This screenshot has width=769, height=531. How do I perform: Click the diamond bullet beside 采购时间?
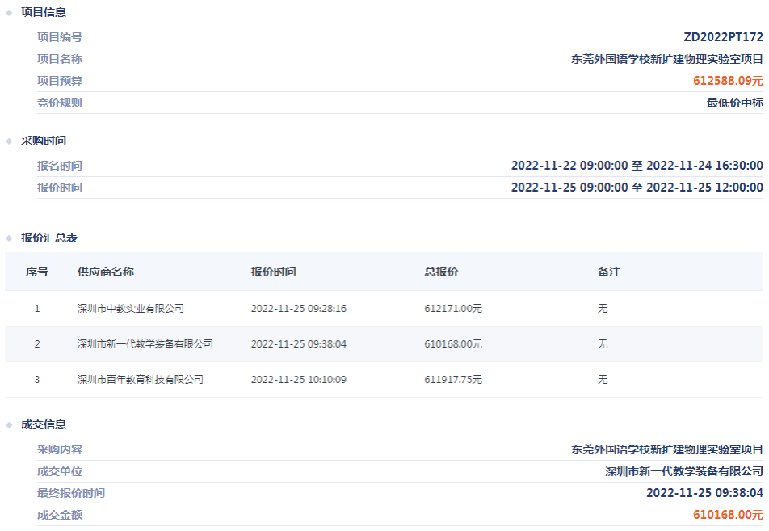pyautogui.click(x=9, y=141)
